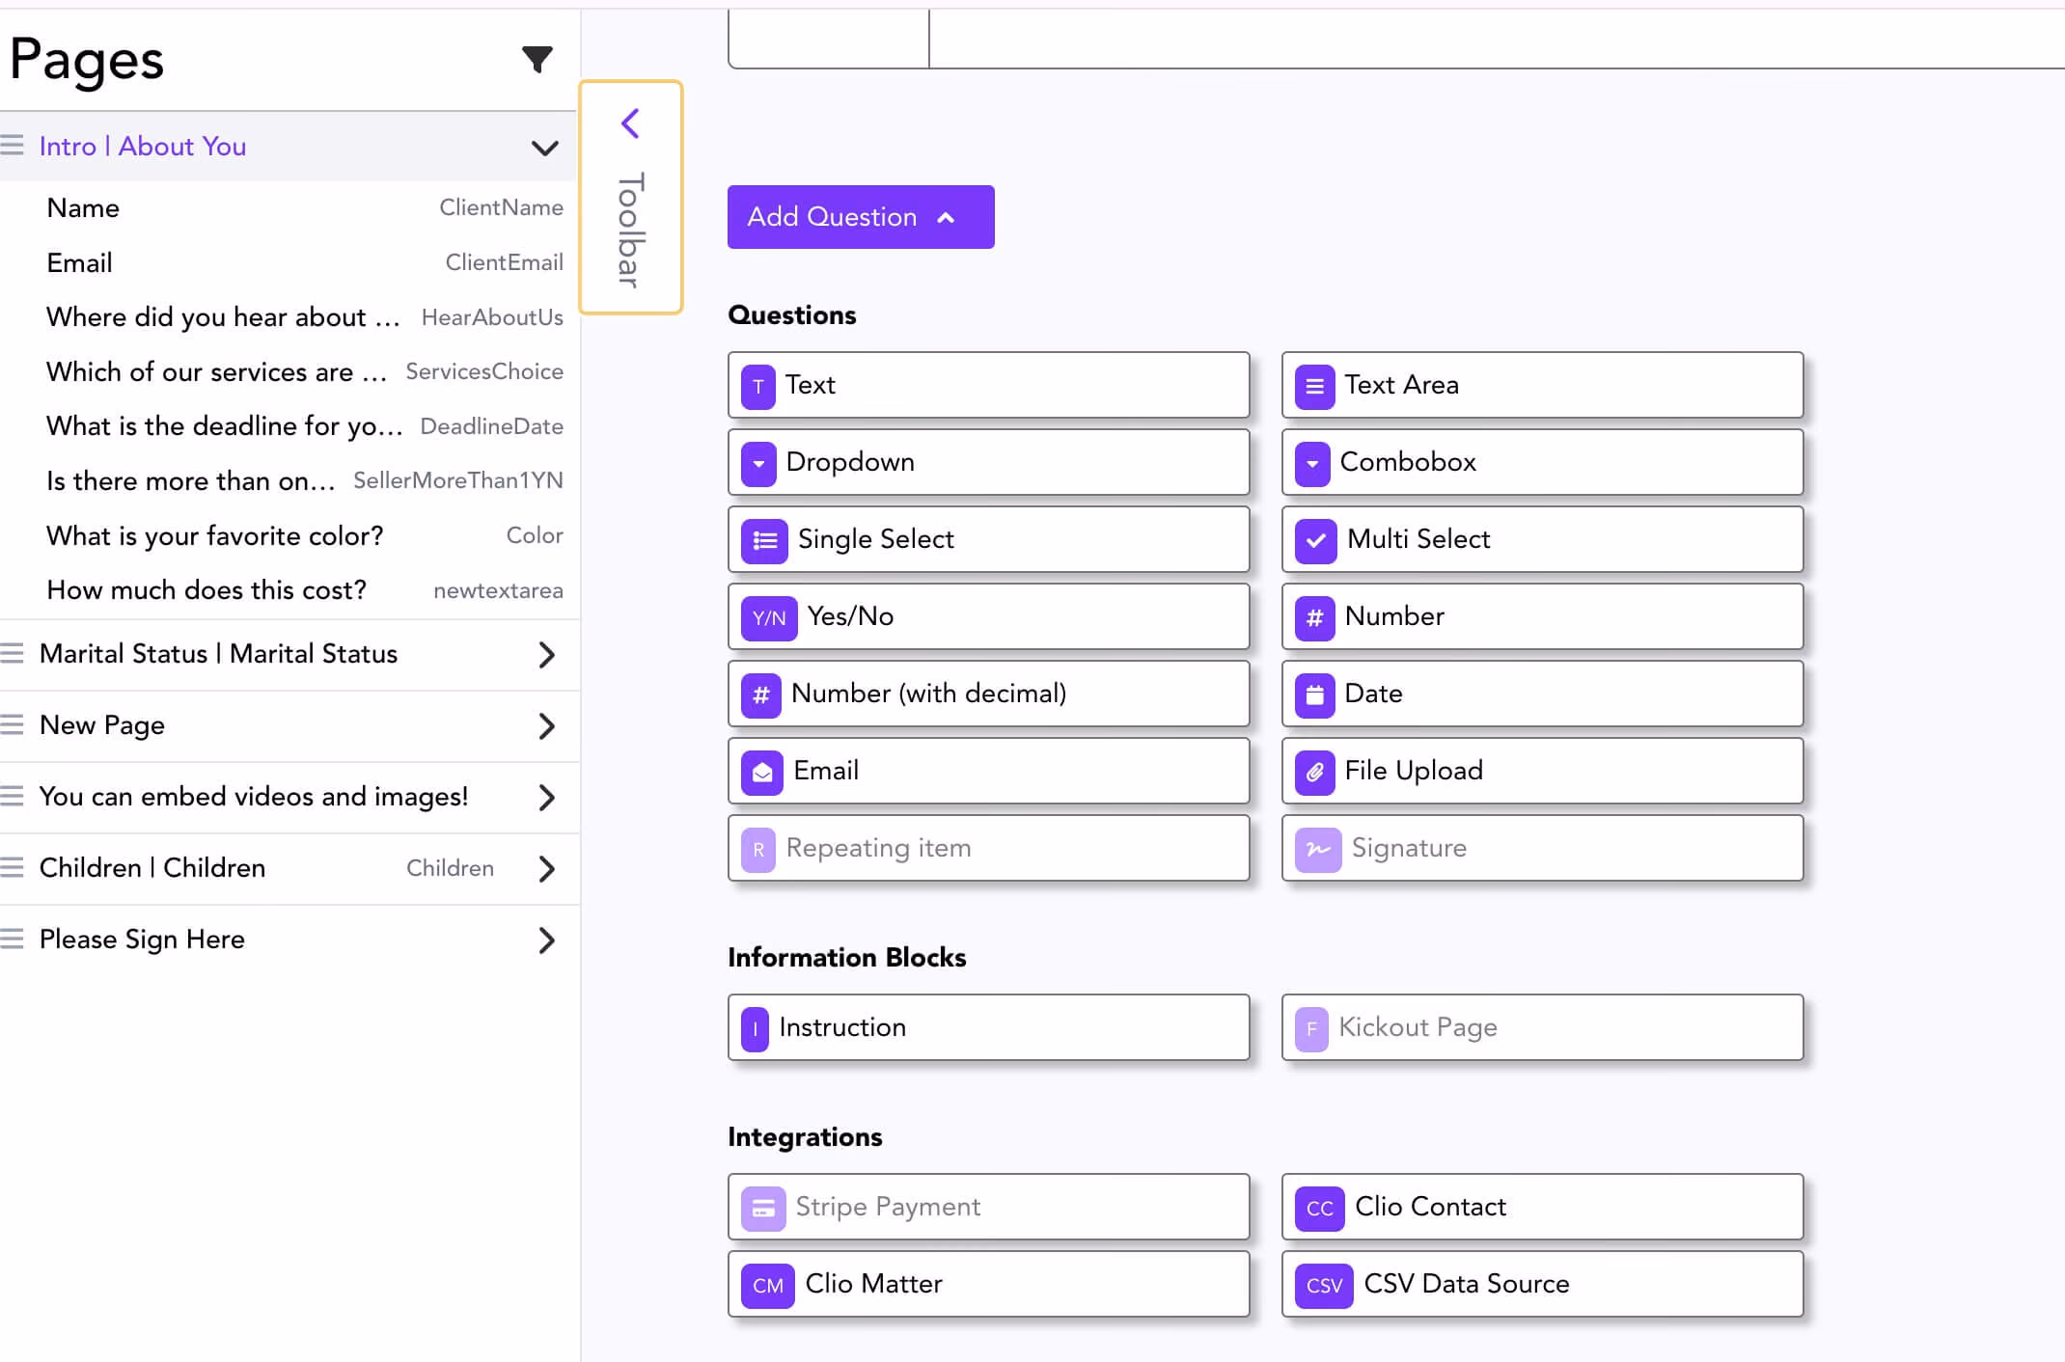The height and width of the screenshot is (1362, 2065).
Task: Expand the Marital Status page chevron
Action: [546, 655]
